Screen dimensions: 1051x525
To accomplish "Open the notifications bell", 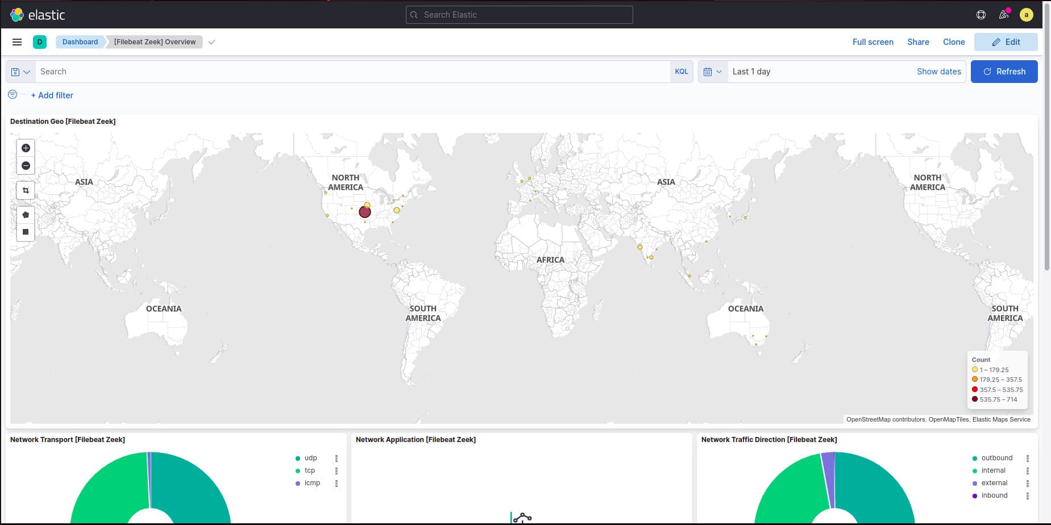I will [x=1004, y=15].
